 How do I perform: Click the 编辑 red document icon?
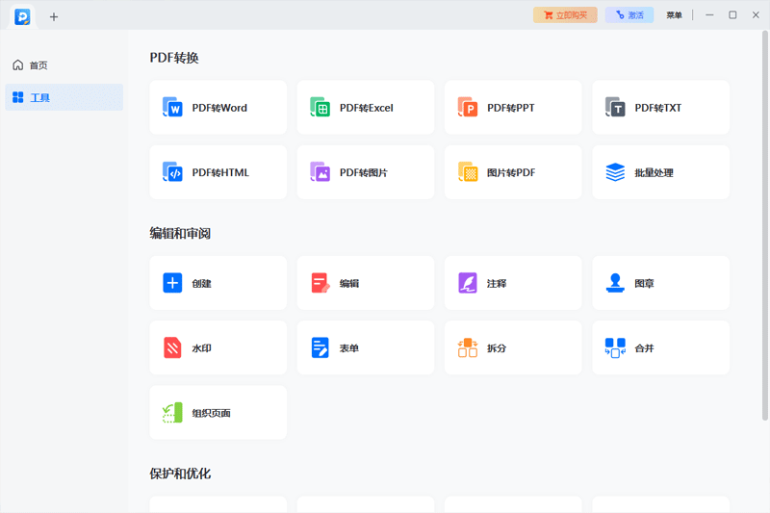coord(321,283)
